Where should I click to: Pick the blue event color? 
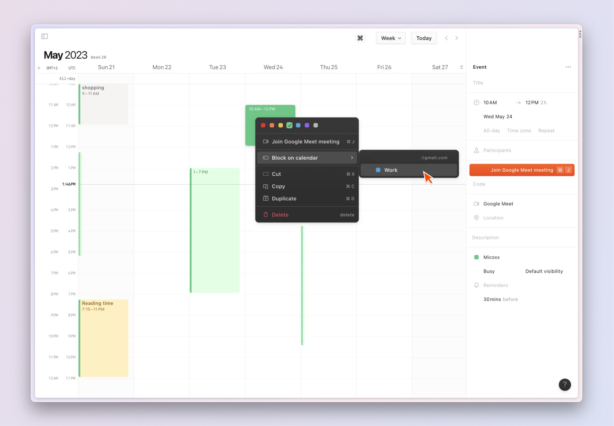point(298,125)
